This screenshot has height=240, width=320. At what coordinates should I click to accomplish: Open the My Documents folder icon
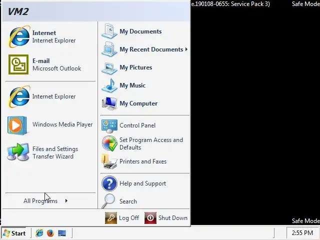[x=109, y=31]
